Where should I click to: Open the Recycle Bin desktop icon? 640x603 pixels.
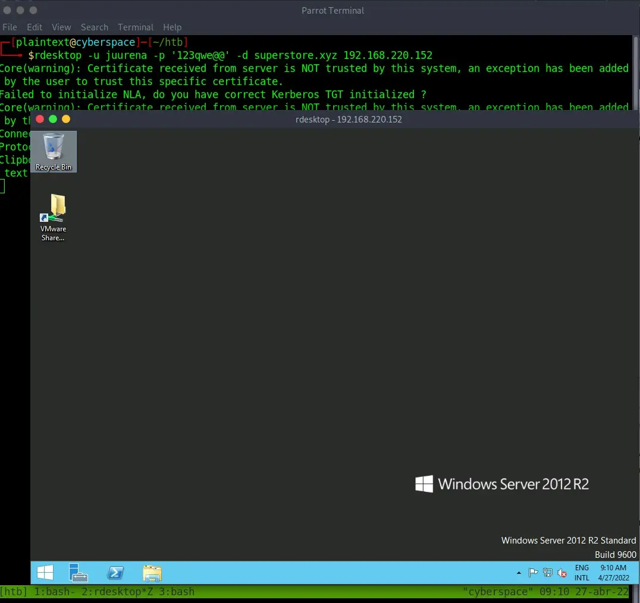[54, 152]
